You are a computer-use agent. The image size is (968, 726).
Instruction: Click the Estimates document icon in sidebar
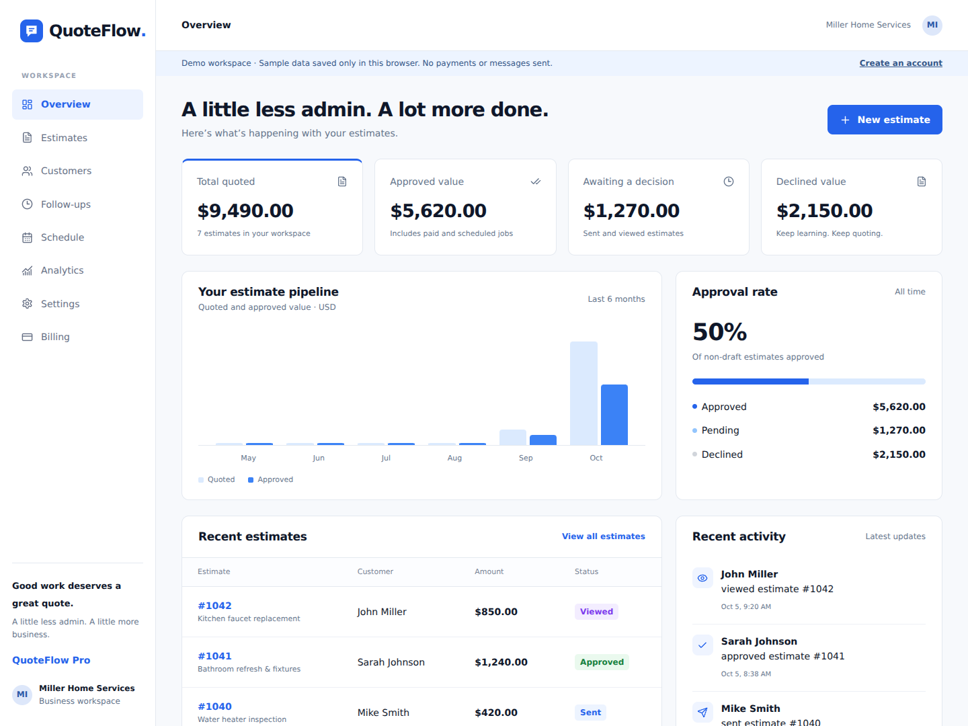pyautogui.click(x=27, y=138)
